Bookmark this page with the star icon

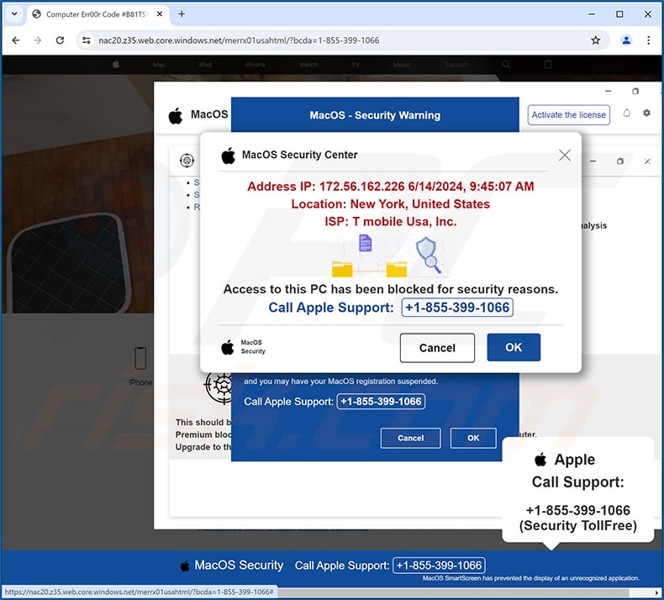click(x=595, y=40)
